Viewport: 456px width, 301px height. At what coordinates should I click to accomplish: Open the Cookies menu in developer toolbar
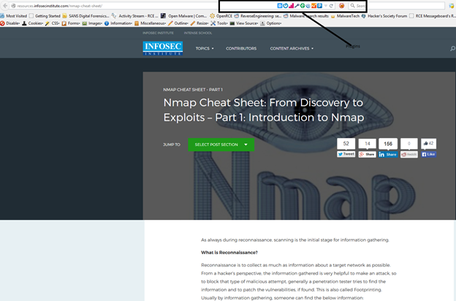click(x=33, y=23)
